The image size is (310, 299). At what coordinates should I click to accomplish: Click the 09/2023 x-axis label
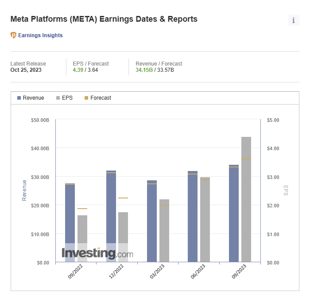(x=239, y=271)
